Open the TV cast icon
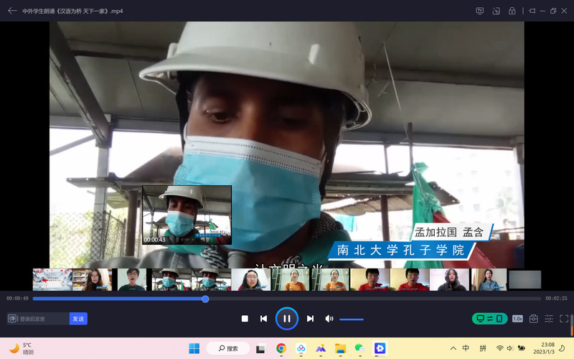The image size is (574, 359). (x=480, y=11)
